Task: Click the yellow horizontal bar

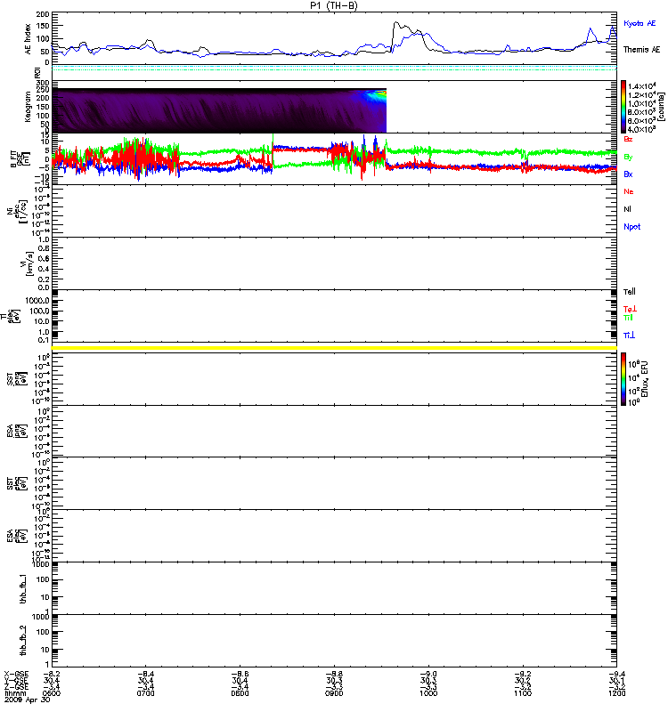Action: (334, 348)
